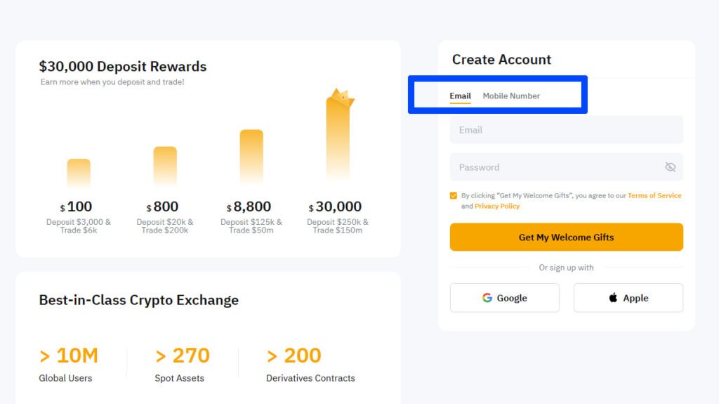Select the $800 reward bar
Viewport: 719px width, 404px height.
tap(165, 166)
